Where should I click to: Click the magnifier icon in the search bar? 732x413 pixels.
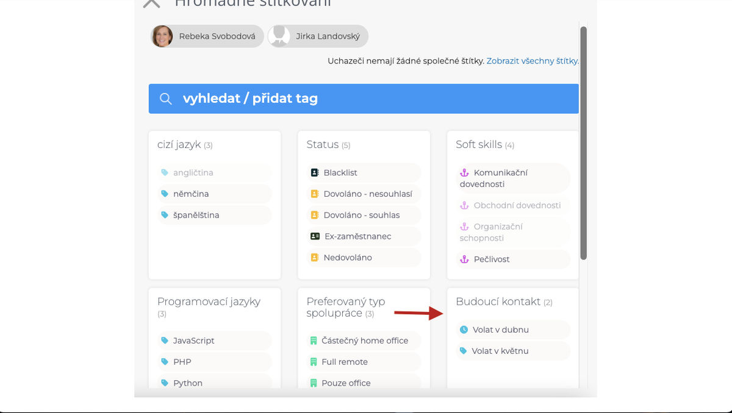165,99
